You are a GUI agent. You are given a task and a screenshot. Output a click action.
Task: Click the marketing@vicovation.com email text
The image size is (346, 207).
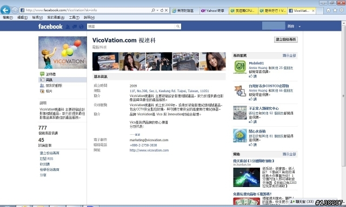[x=149, y=140]
